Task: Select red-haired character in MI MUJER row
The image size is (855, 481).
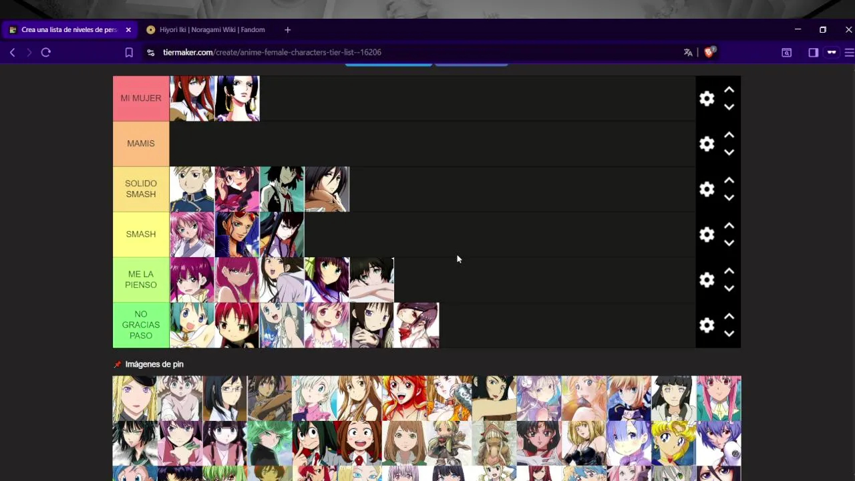Action: tap(192, 98)
